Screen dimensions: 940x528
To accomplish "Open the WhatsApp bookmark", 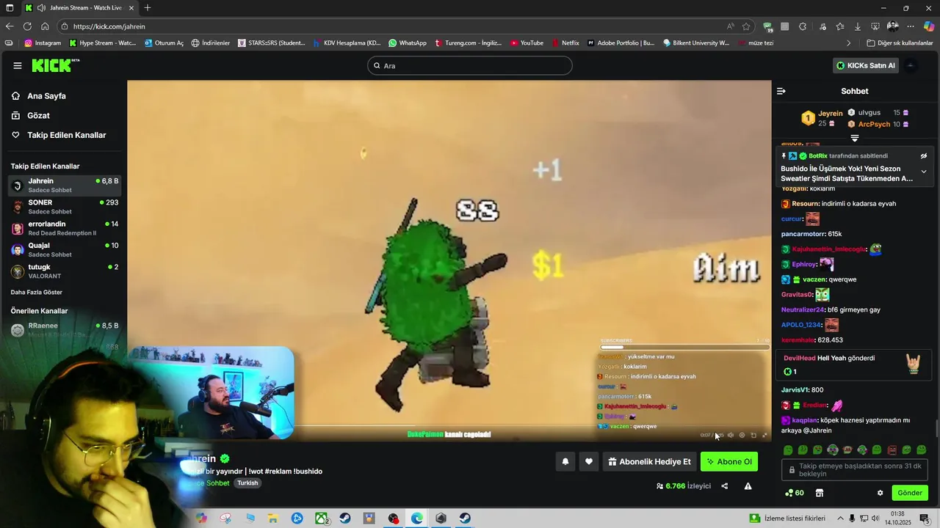I will pos(408,43).
